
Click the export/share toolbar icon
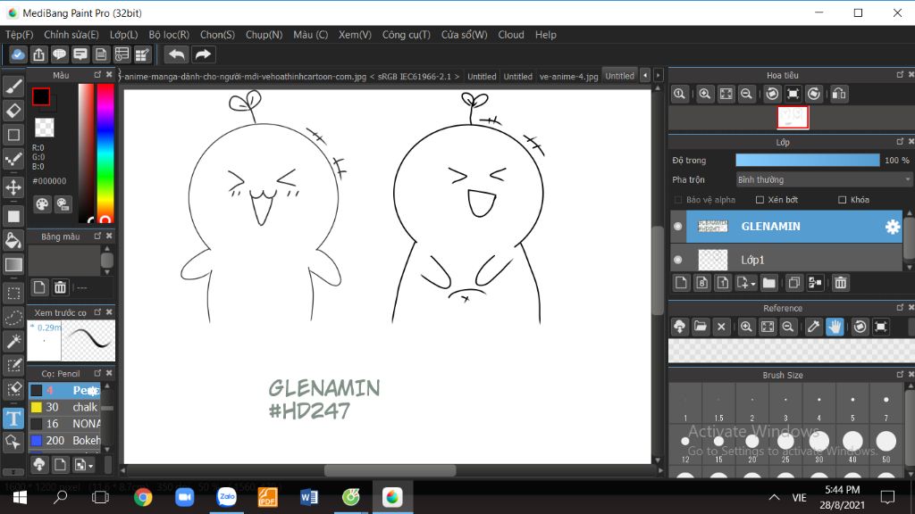[38, 54]
